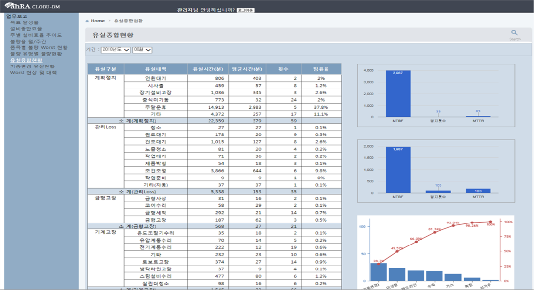Click the 평균시간(분) column header

(x=247, y=69)
